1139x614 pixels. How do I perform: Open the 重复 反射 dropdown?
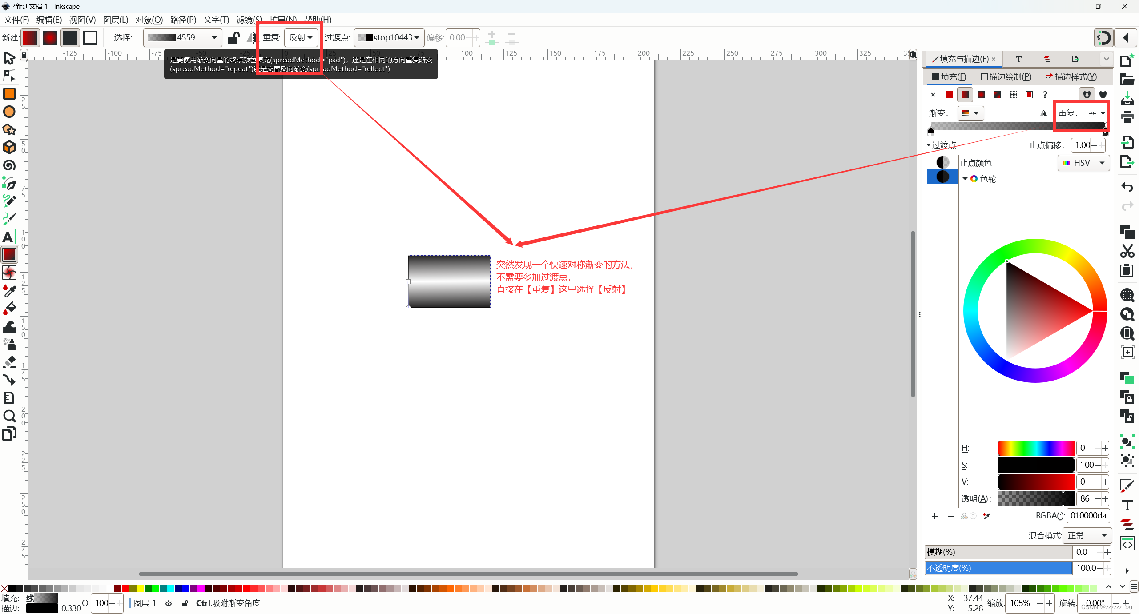(x=301, y=38)
